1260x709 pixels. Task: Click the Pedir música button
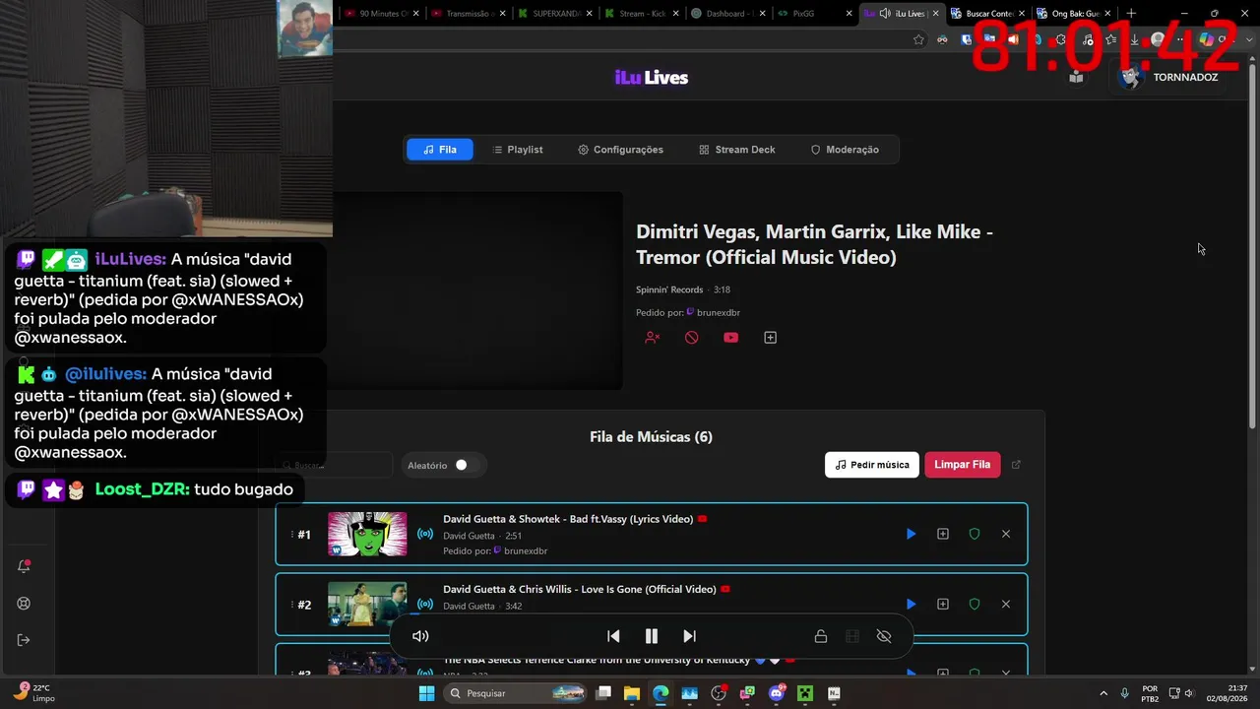872,465
